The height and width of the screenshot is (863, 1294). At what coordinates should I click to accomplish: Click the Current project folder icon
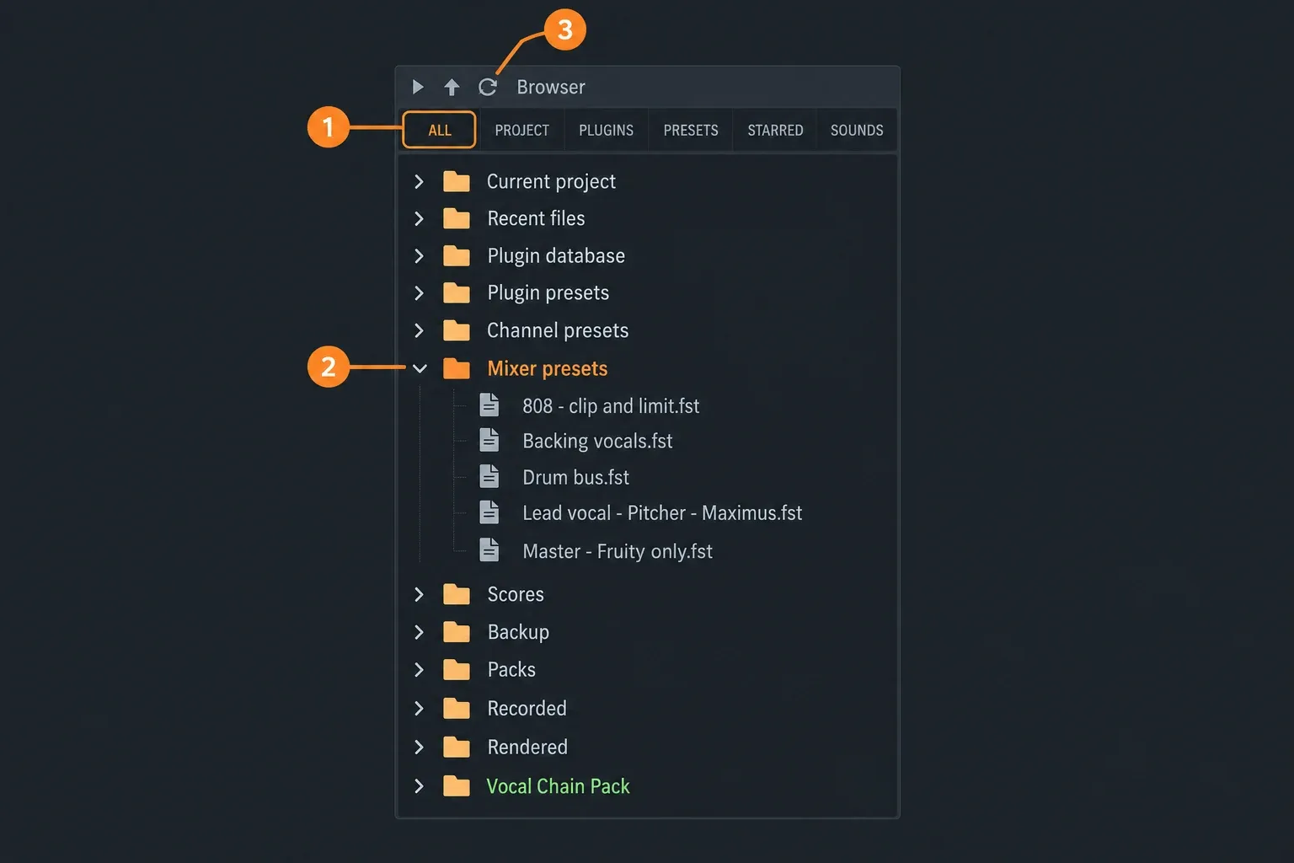(x=457, y=181)
